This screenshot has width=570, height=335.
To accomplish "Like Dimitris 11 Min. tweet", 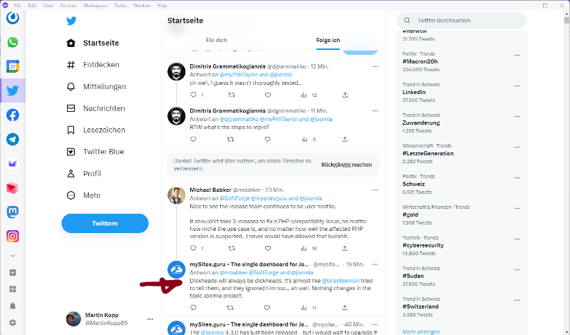I will click(268, 139).
